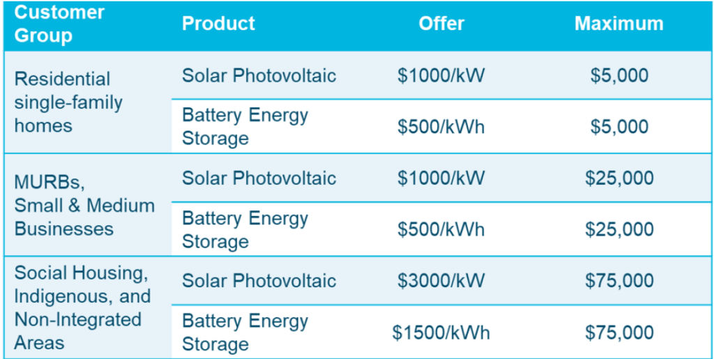Screen dimensions: 714x359
Task: Click the Product column header
Action: click(218, 24)
